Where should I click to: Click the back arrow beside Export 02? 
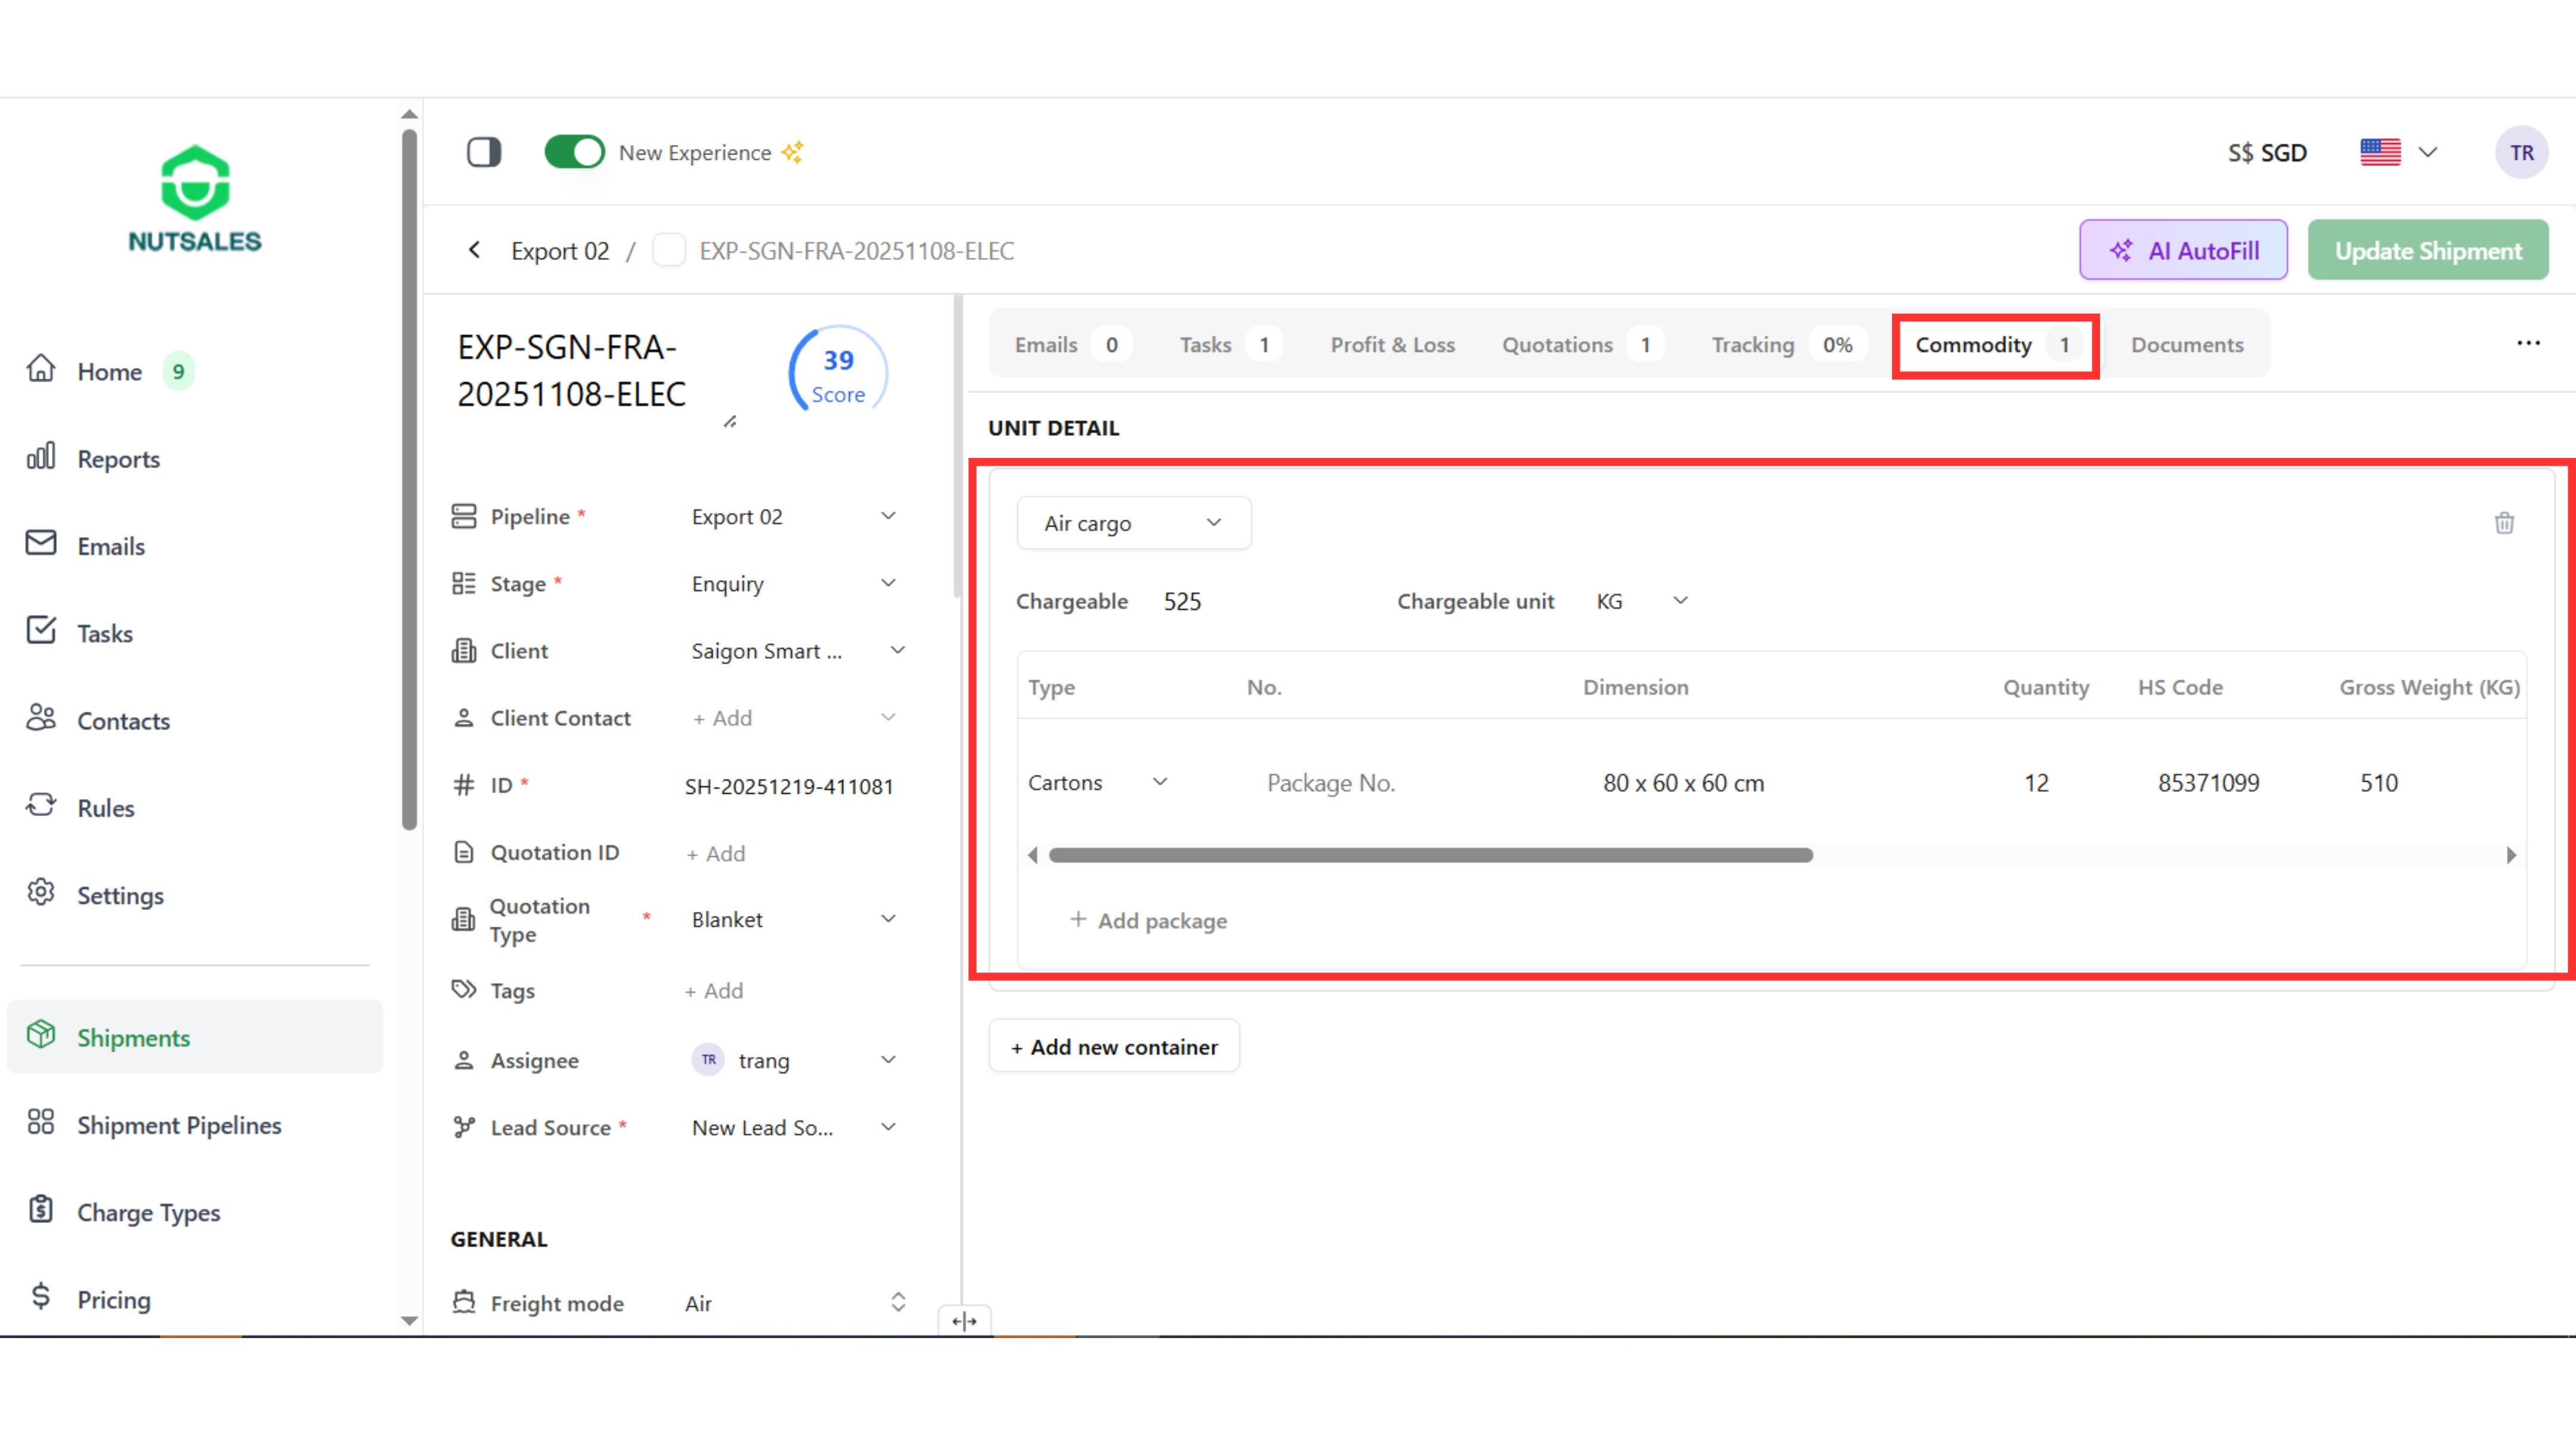point(475,250)
